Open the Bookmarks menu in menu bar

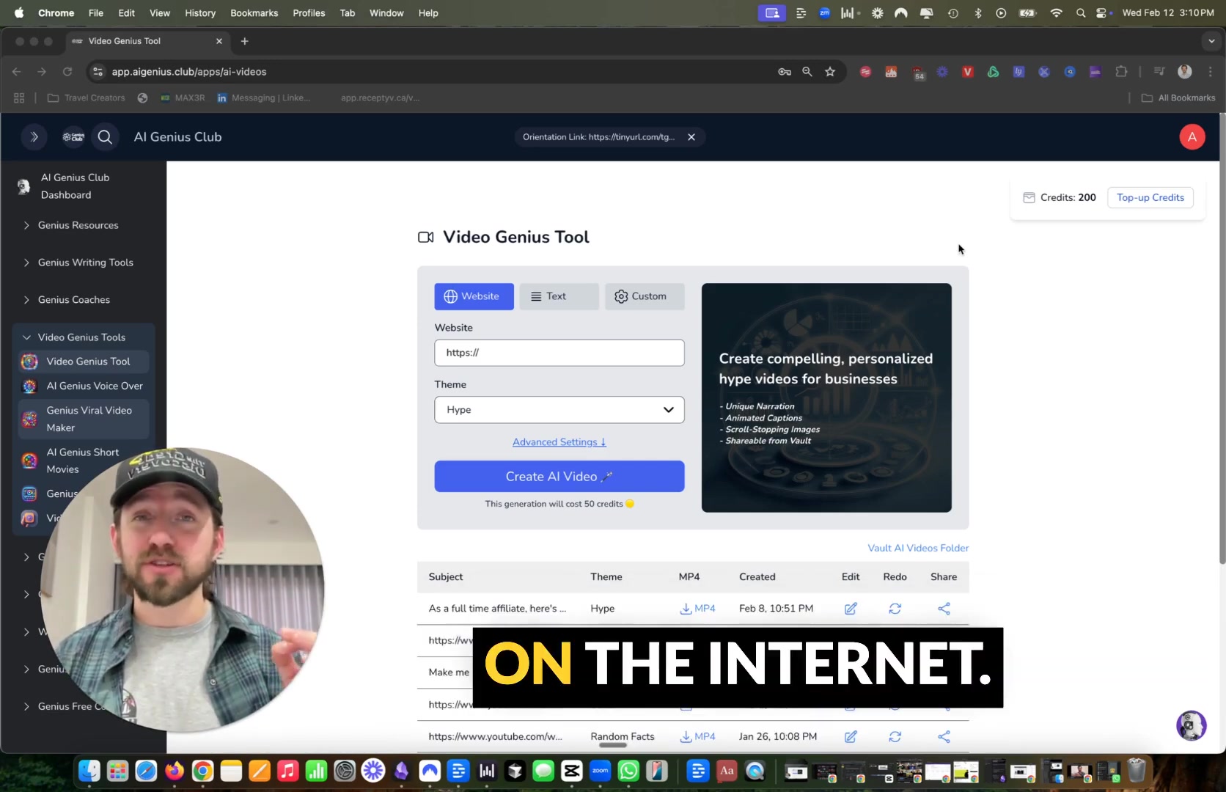coord(254,12)
